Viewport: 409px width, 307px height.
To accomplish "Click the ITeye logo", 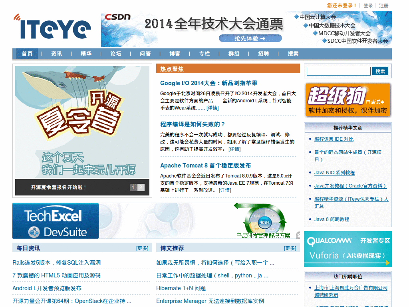I will (52, 27).
